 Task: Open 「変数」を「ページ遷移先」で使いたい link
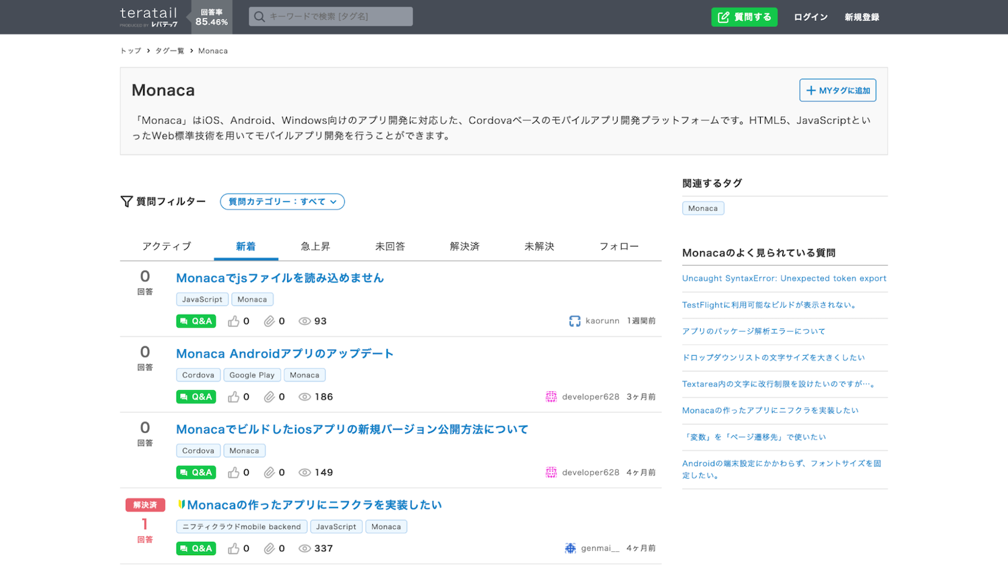pyautogui.click(x=755, y=437)
